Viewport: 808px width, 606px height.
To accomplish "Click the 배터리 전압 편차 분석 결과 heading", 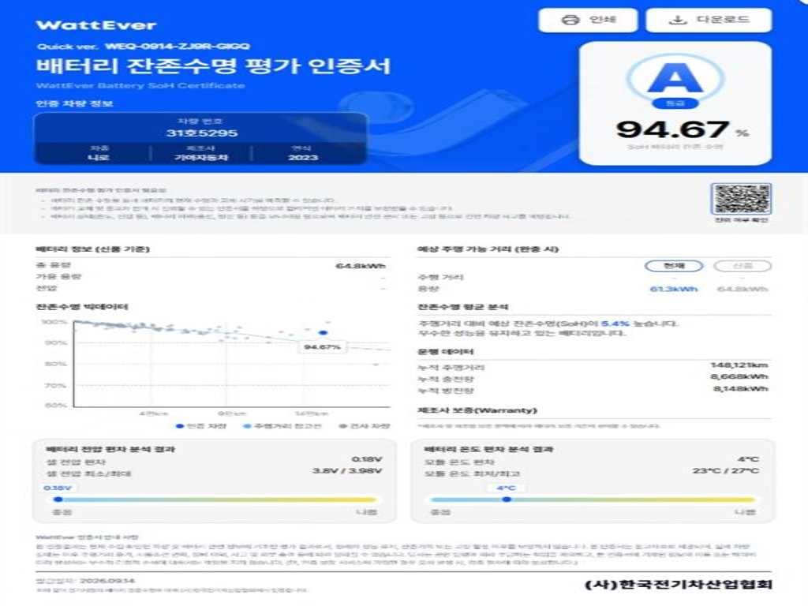I will pyautogui.click(x=110, y=449).
